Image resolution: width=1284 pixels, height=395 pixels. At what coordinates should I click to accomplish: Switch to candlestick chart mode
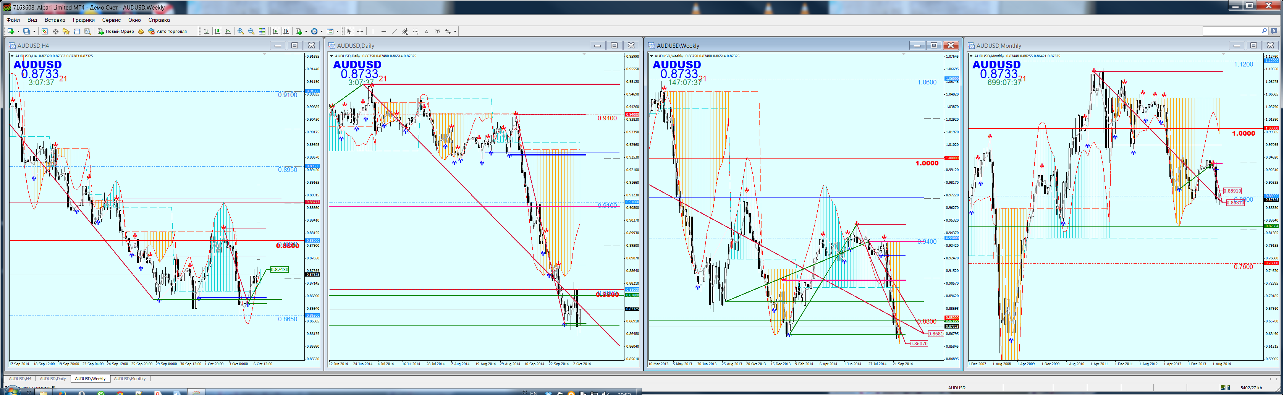[x=217, y=31]
